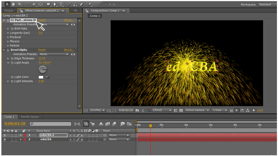Select the Selection arrow tool
The width and height of the screenshot is (278, 156).
point(7,4)
